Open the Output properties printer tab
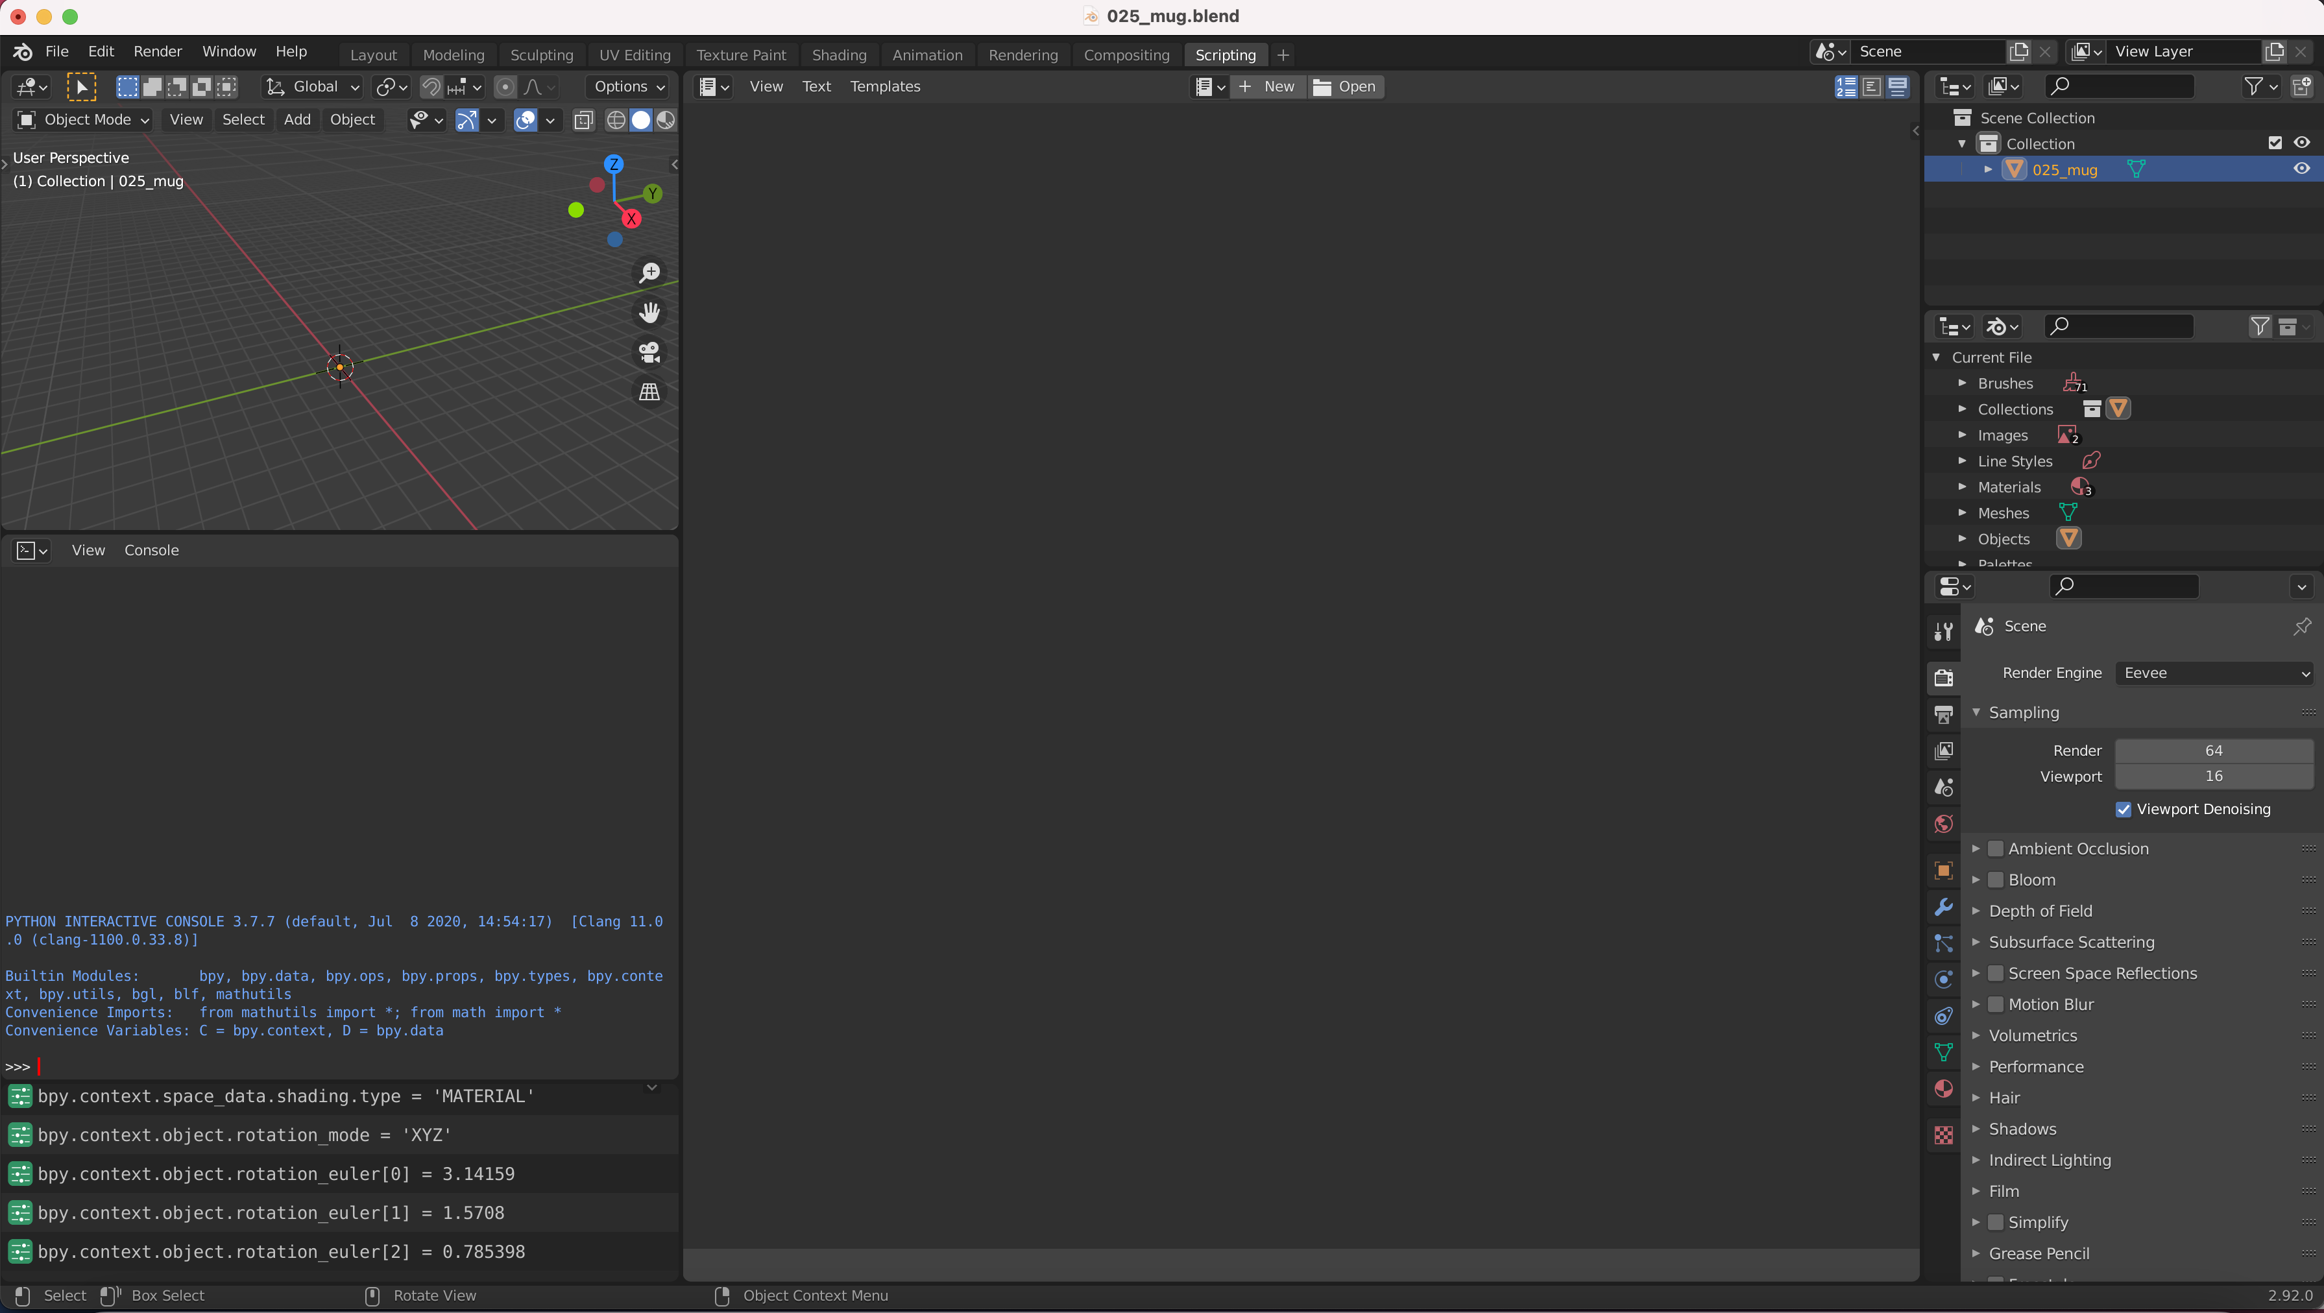2324x1313 pixels. pyautogui.click(x=1943, y=714)
